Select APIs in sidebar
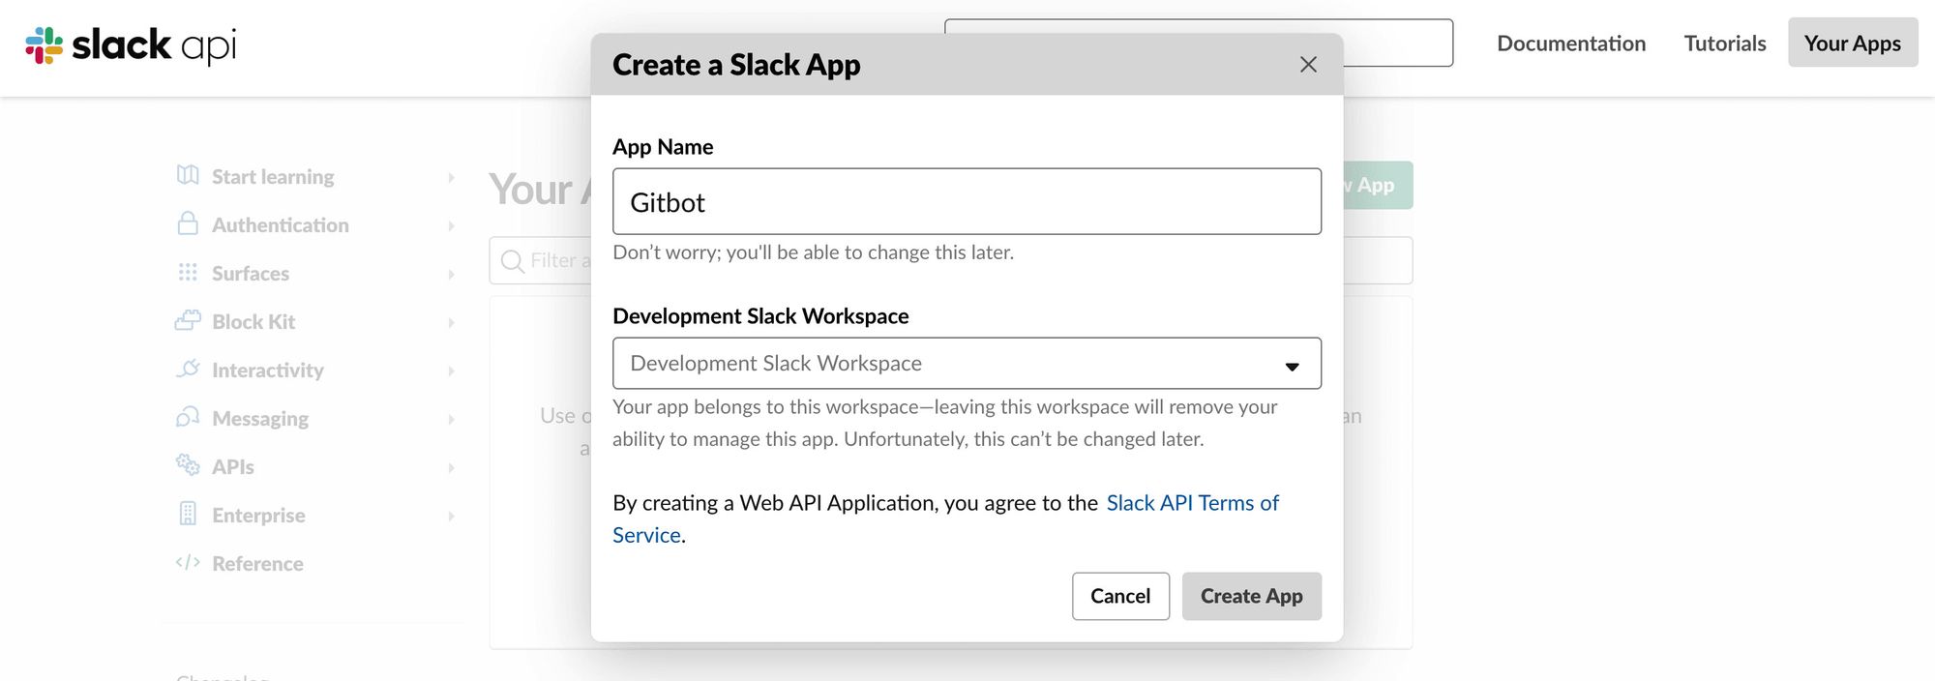Viewport: 1935px width, 681px height. tap(233, 467)
